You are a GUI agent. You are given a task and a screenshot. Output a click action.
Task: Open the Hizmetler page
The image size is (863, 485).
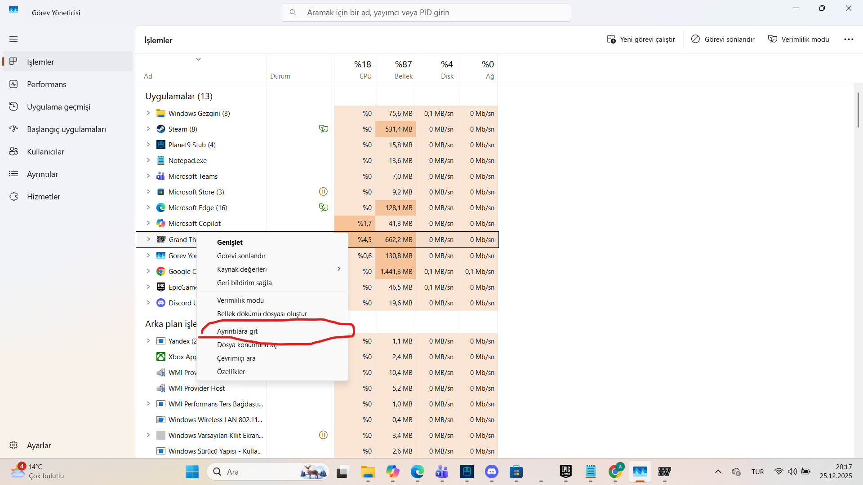coord(67,197)
